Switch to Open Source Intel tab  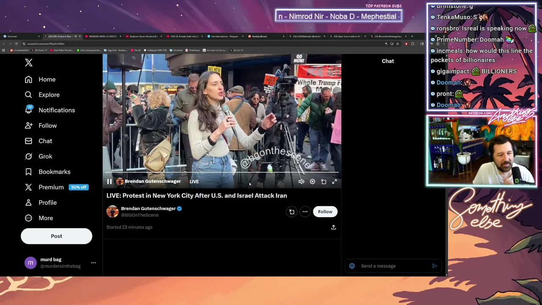point(348,36)
